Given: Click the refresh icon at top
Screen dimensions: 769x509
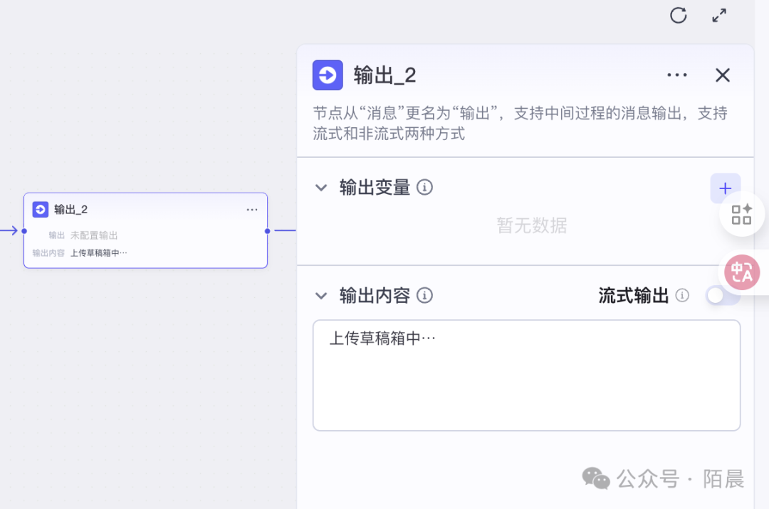Looking at the screenshot, I should pyautogui.click(x=679, y=16).
